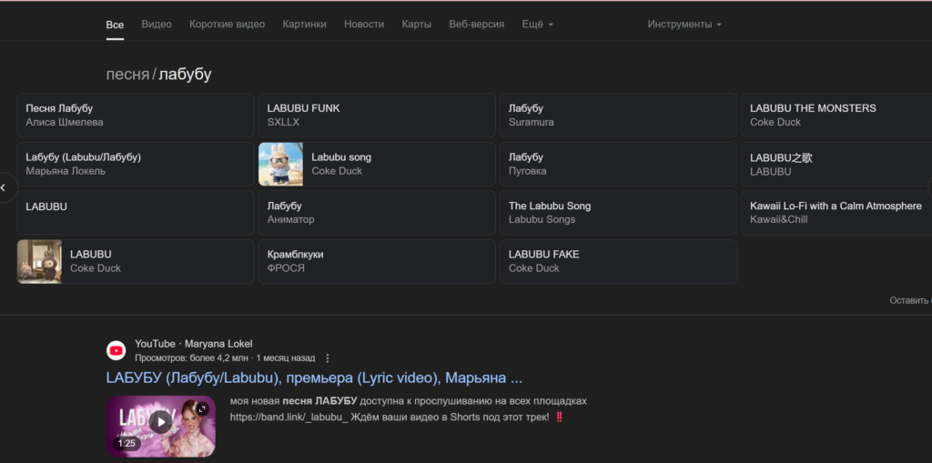Expand the Ещё dropdown menu
This screenshot has width=932, height=463.
tap(537, 25)
